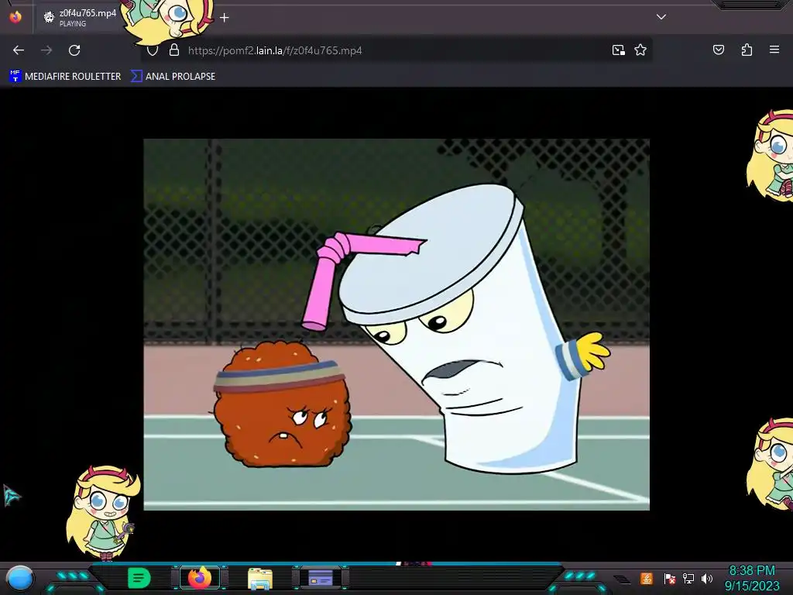Image resolution: width=793 pixels, height=595 pixels.
Task: Click the MFT favicon of the Mediafire bookmark
Action: tap(15, 77)
